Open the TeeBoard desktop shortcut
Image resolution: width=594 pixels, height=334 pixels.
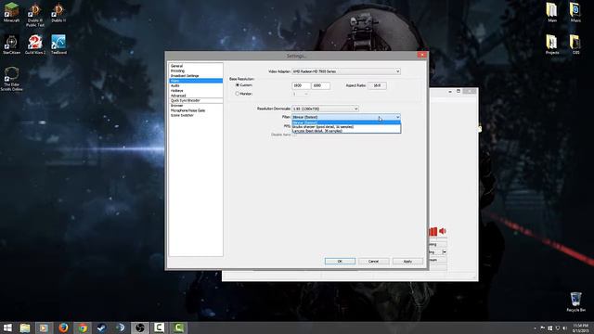tap(58, 45)
